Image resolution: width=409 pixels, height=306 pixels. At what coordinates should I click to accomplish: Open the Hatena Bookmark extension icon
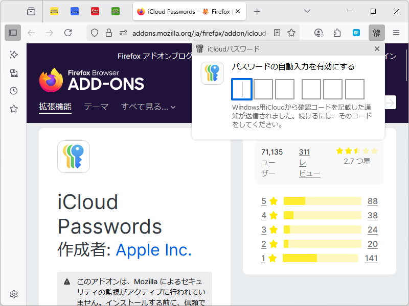coord(357,32)
